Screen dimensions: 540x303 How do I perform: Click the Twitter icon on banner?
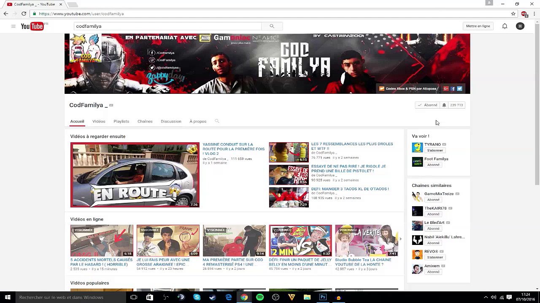(459, 89)
